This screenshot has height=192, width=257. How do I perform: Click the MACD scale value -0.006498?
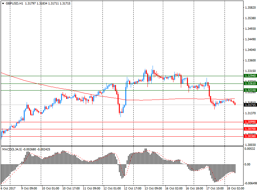(251, 183)
